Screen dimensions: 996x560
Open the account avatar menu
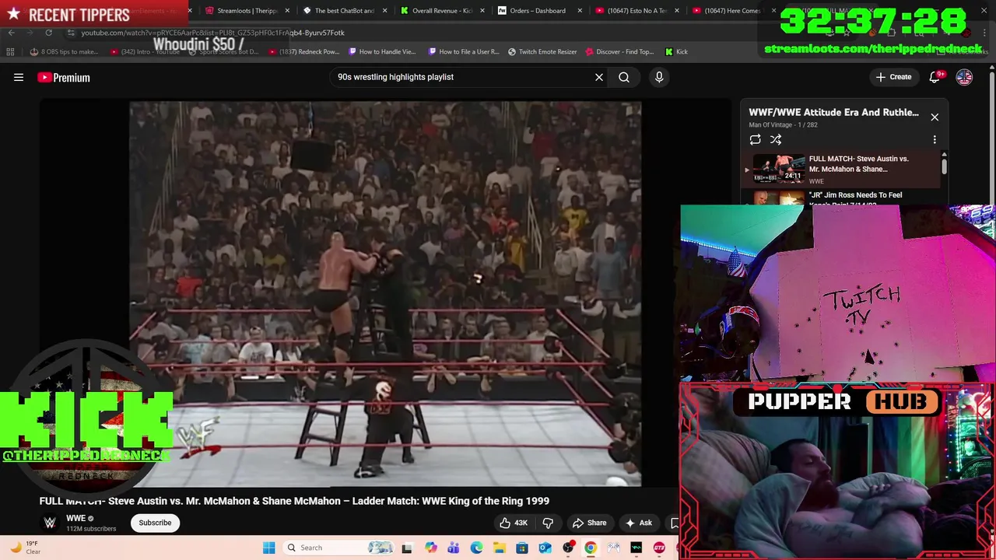964,77
